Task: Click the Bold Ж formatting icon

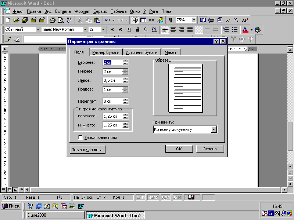Action: click(112, 30)
